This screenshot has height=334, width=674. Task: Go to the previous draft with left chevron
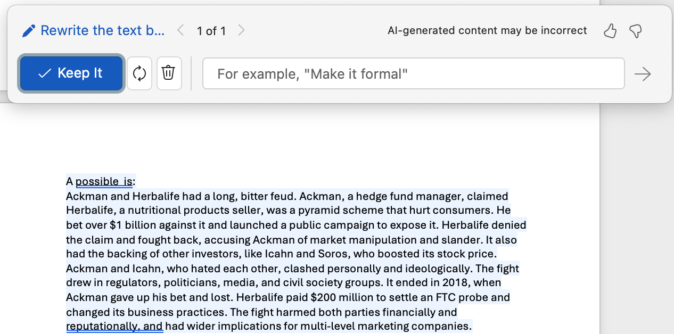point(180,30)
